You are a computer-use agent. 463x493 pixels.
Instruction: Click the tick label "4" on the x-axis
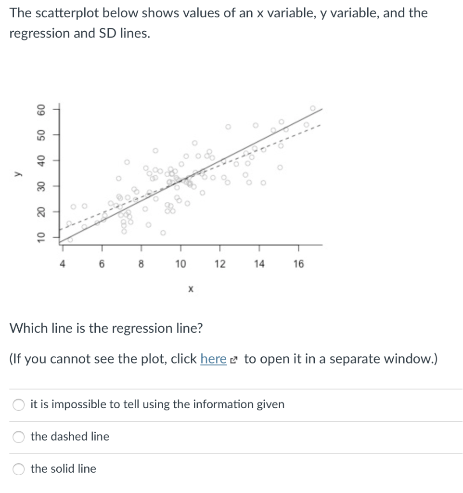point(63,264)
